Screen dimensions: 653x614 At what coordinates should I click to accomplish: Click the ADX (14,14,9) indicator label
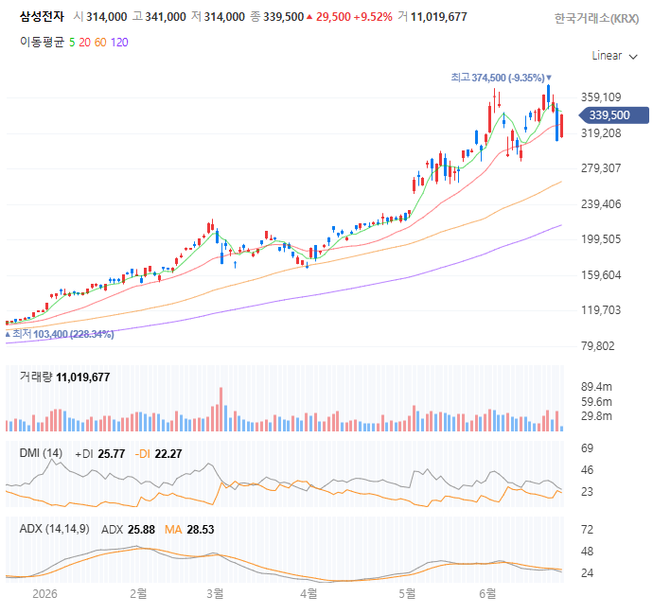tap(54, 529)
